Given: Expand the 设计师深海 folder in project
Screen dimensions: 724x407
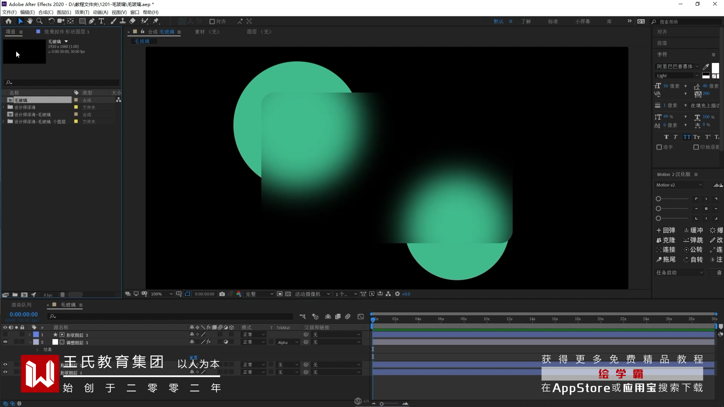Looking at the screenshot, I should pyautogui.click(x=4, y=107).
